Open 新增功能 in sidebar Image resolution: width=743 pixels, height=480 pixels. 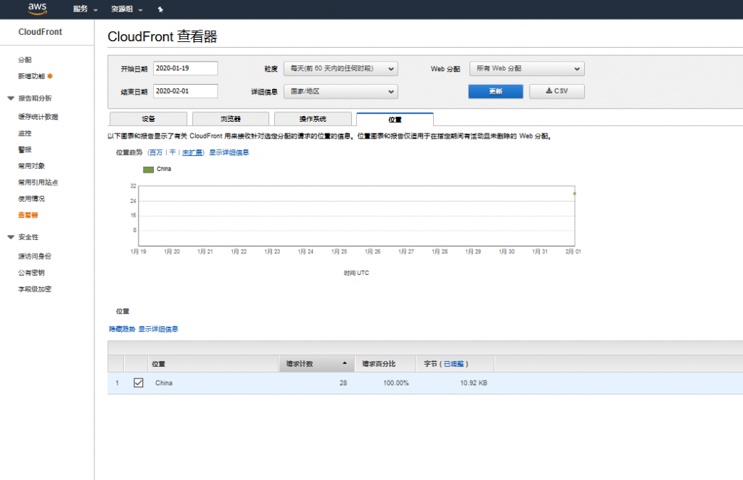(x=31, y=76)
